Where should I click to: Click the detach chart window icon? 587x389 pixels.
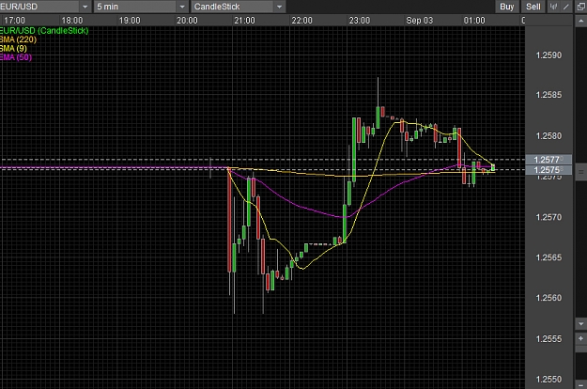click(x=581, y=7)
